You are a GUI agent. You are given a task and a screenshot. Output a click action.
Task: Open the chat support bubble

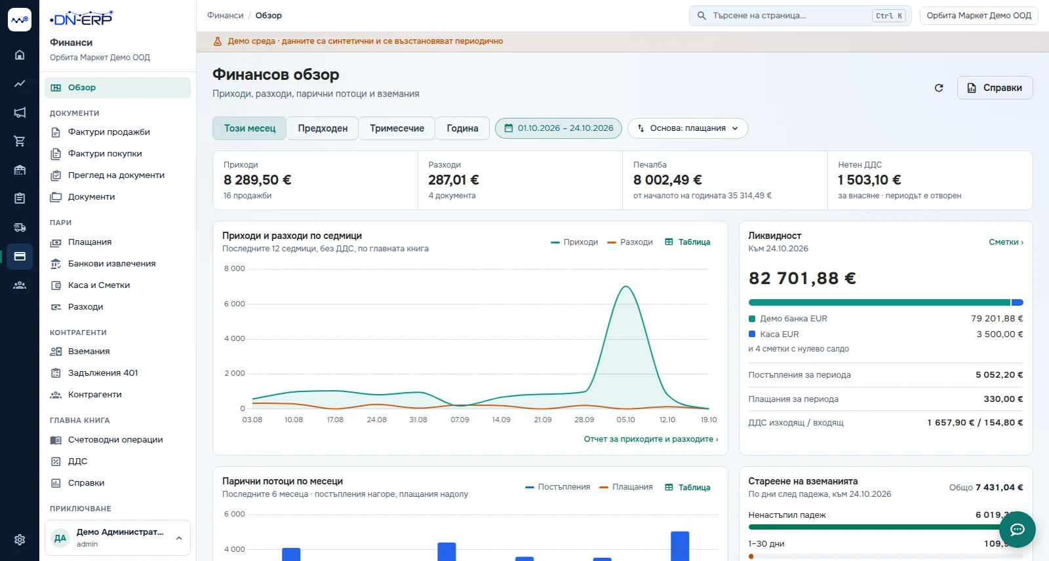(1018, 530)
